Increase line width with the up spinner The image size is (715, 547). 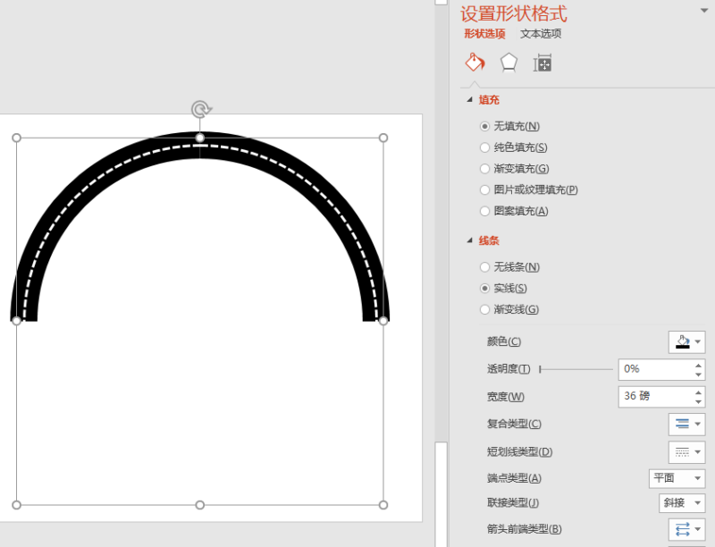point(699,392)
